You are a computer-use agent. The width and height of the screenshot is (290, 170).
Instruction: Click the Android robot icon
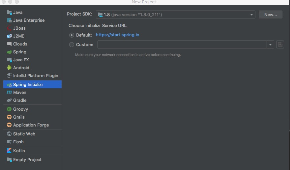coord(9,68)
